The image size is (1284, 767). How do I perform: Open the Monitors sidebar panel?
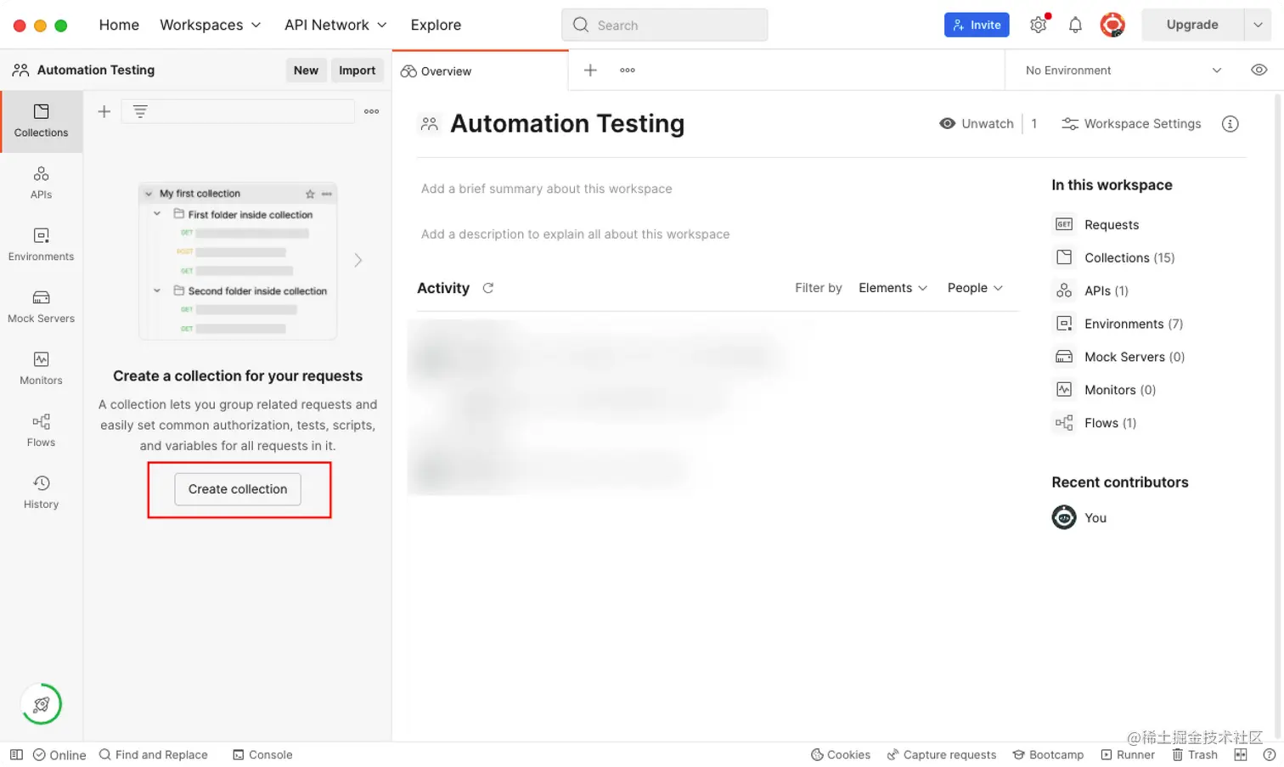tap(41, 369)
